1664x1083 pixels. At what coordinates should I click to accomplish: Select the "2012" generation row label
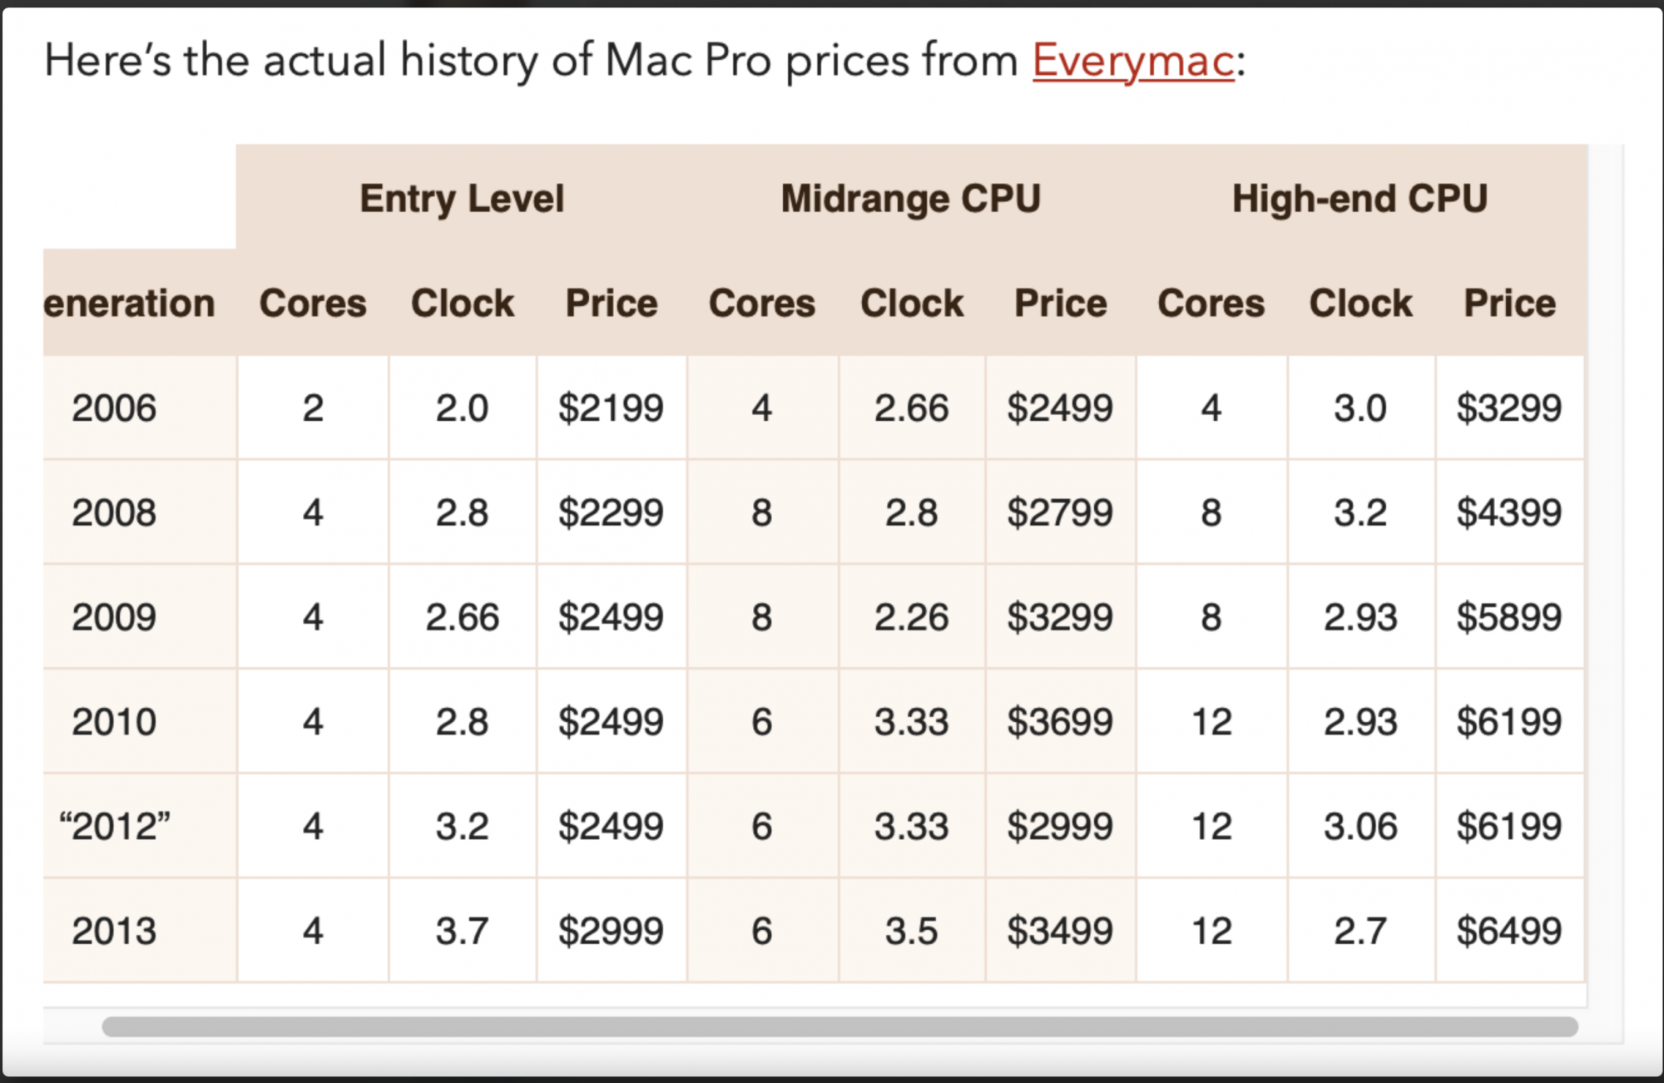(115, 827)
